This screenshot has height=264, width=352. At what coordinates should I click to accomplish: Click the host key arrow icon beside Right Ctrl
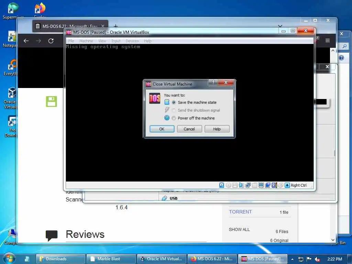[287, 185]
